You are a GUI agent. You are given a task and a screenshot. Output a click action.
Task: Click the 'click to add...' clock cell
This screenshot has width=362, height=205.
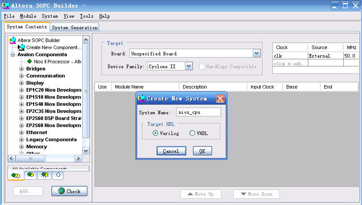click(290, 63)
